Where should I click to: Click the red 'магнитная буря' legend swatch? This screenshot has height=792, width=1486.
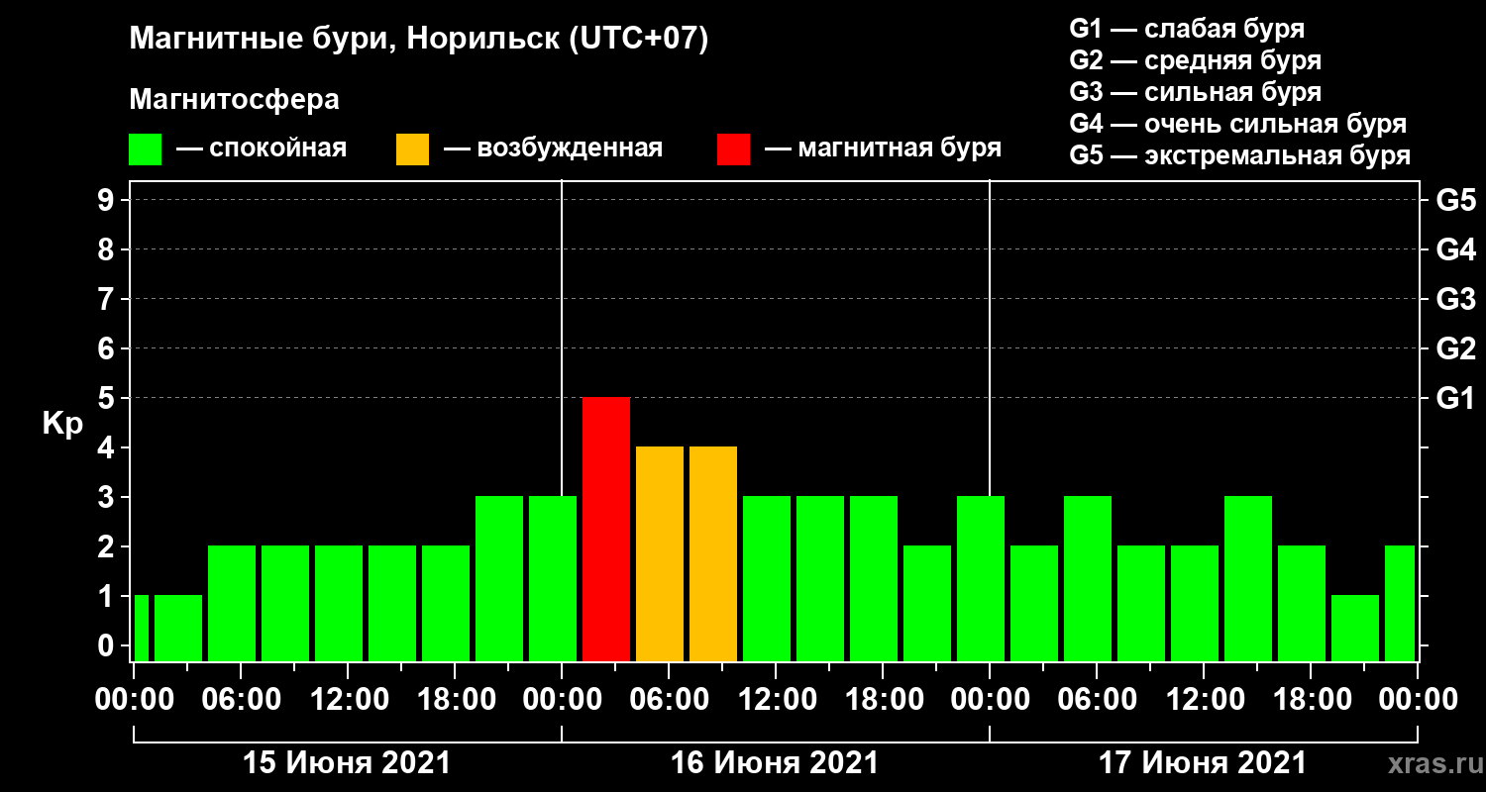click(733, 149)
